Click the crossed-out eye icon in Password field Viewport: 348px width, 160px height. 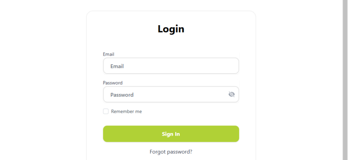[x=232, y=94]
